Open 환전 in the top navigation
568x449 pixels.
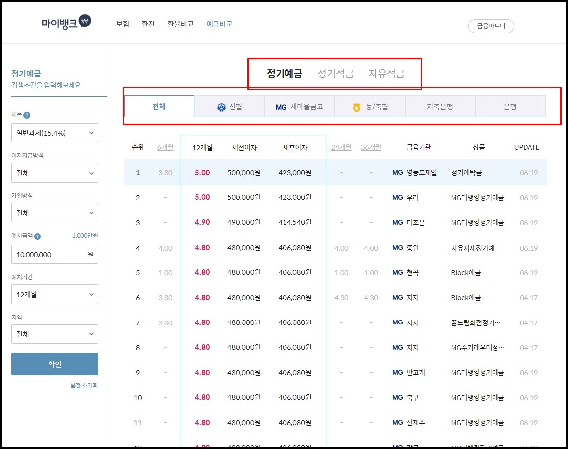tap(148, 24)
